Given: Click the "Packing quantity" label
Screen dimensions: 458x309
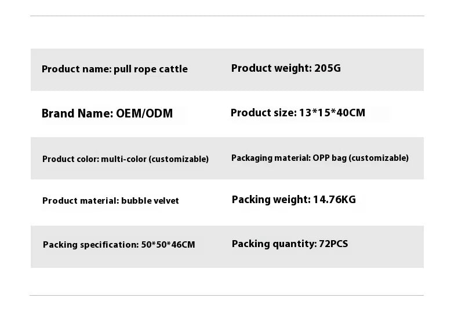Looking at the screenshot, I should 274,244.
